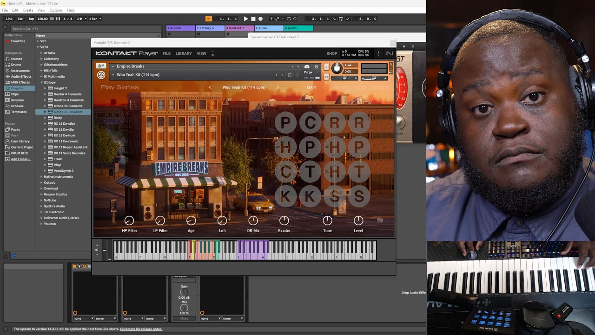Click the Stop button in Ableton transport

253,19
